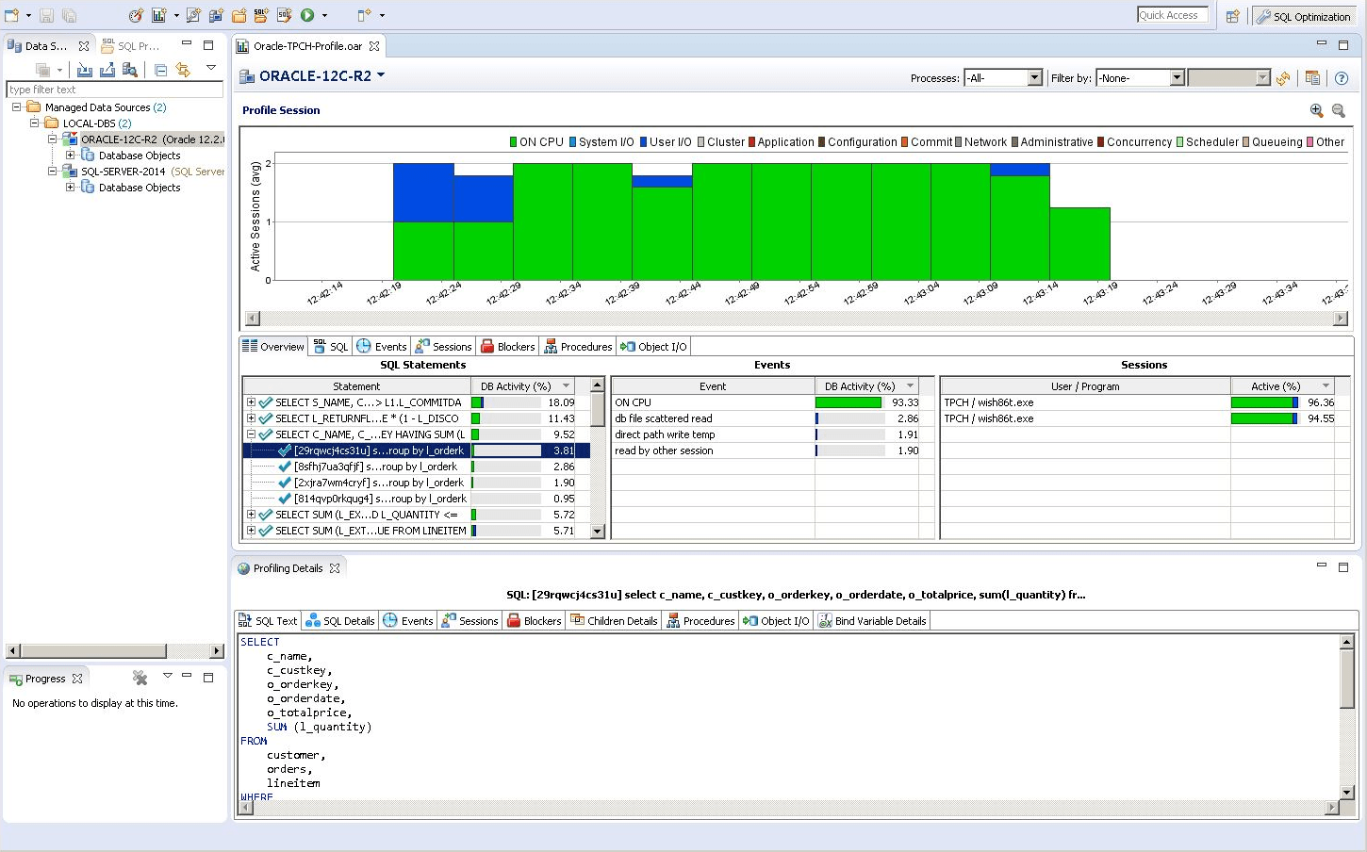Zoom in on the profile chart
The width and height of the screenshot is (1367, 852).
1317,110
